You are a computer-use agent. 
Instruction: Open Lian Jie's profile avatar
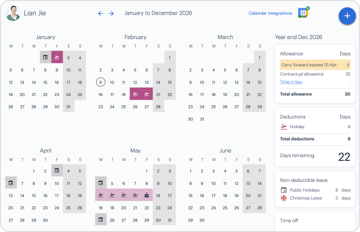pos(13,14)
